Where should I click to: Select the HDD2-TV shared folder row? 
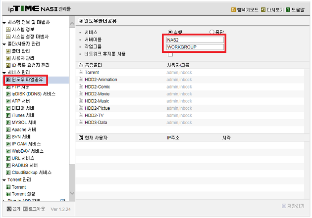pyautogui.click(x=190, y=115)
